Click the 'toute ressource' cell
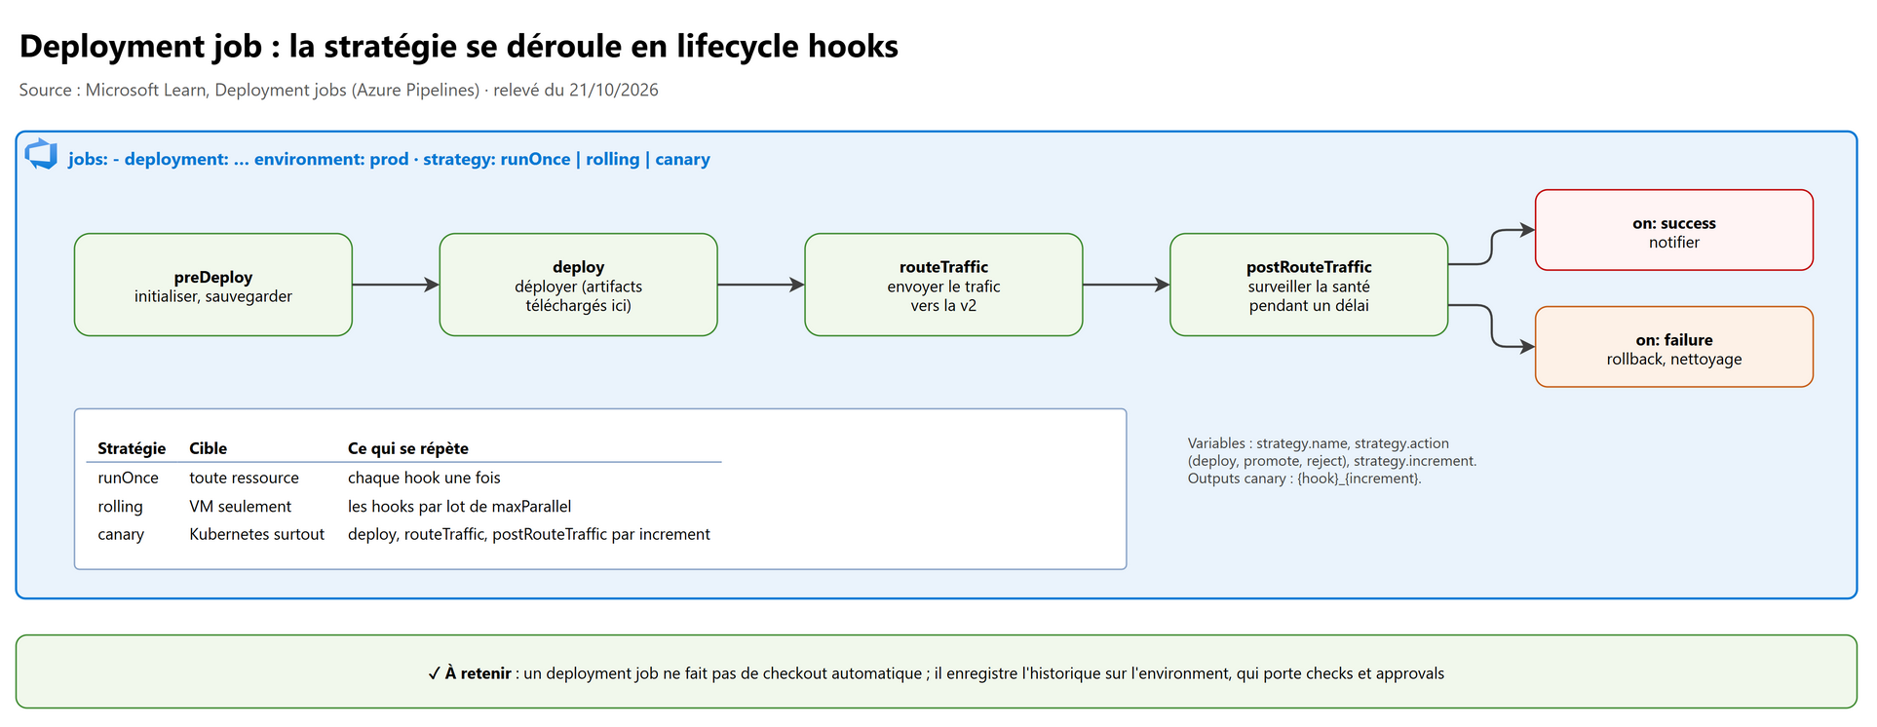The image size is (1877, 727). point(244,478)
